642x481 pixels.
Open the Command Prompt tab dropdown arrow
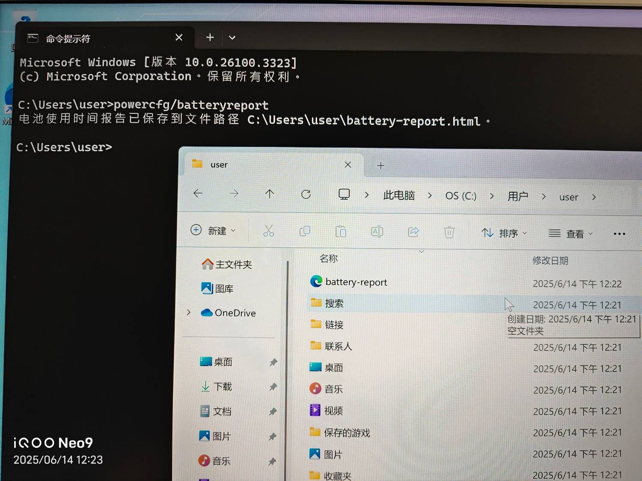[x=232, y=38]
